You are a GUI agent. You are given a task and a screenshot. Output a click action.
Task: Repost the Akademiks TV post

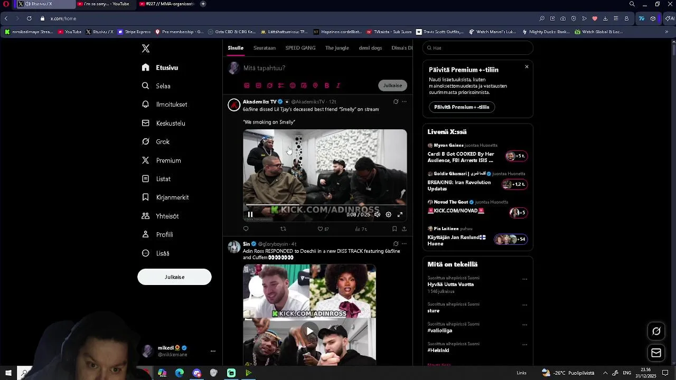tap(283, 229)
